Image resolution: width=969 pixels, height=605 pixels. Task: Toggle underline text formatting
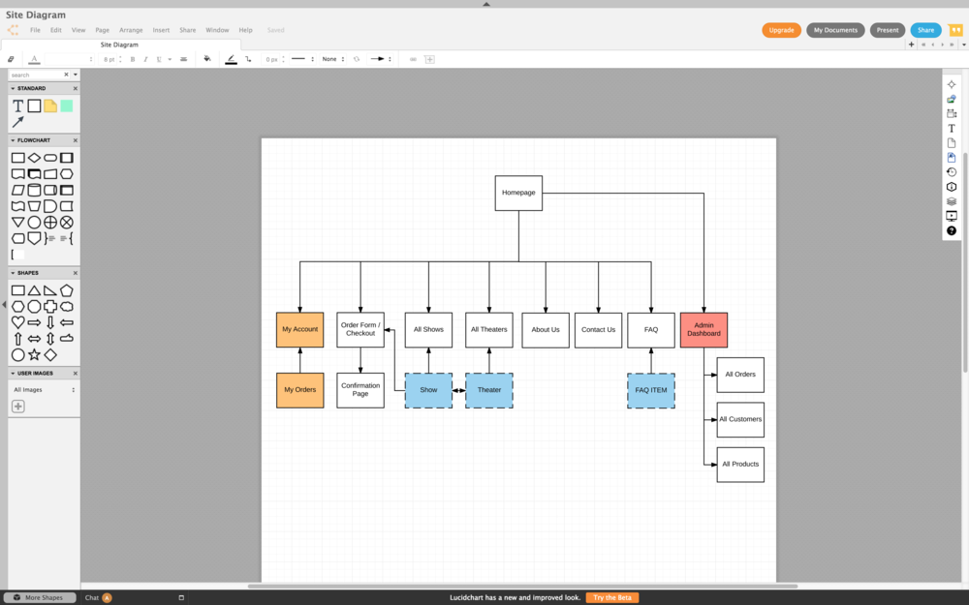[159, 59]
